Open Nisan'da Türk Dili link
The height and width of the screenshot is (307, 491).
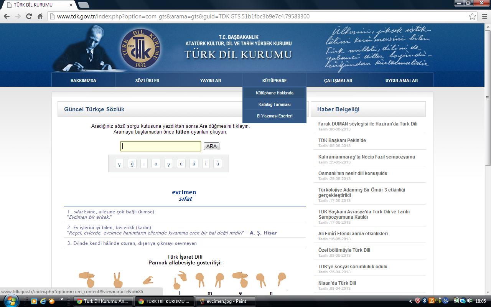pos(337,283)
